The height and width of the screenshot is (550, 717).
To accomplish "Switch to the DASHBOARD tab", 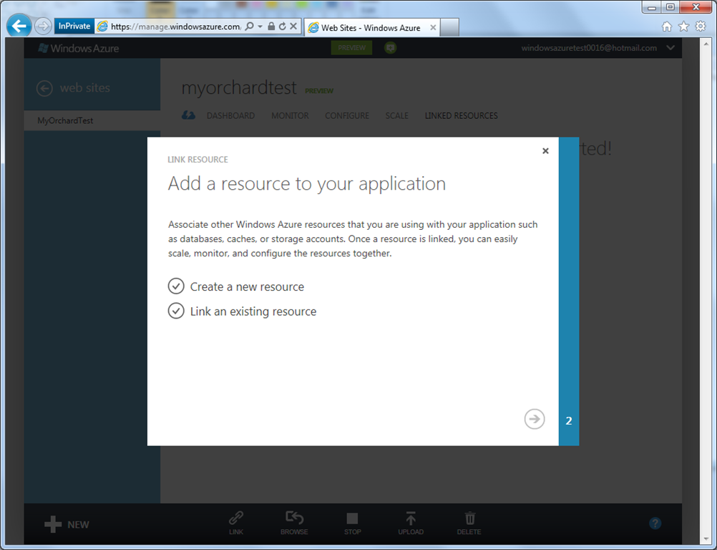I will [x=230, y=115].
